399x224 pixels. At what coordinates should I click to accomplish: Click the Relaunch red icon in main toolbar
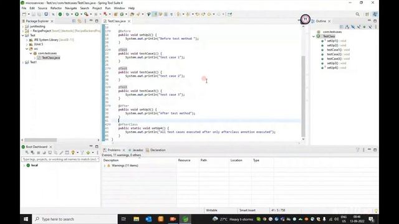(105, 14)
